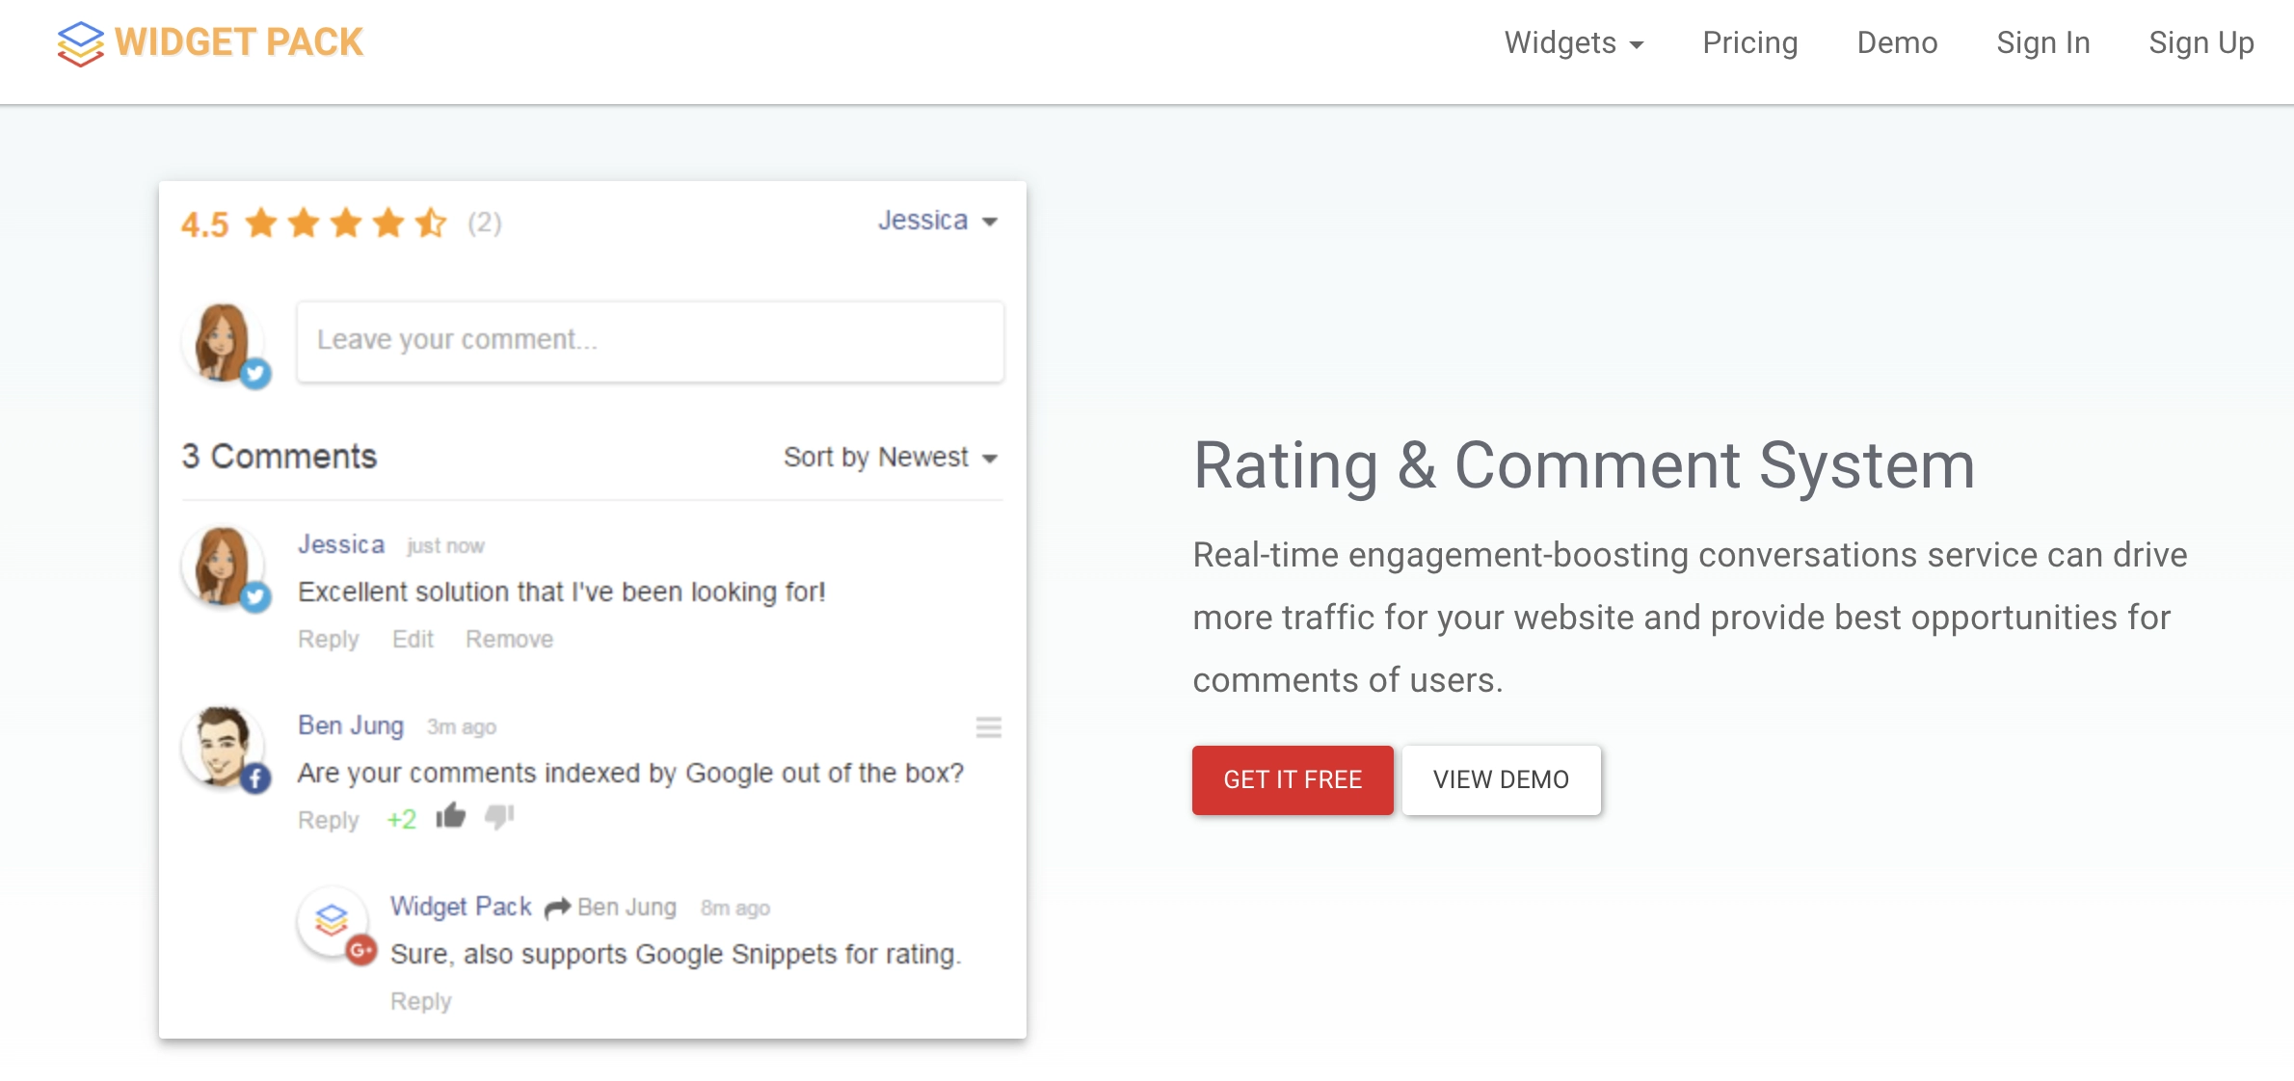The width and height of the screenshot is (2294, 1081).
Task: Click the Jessica author name on the comment
Action: coord(341,544)
